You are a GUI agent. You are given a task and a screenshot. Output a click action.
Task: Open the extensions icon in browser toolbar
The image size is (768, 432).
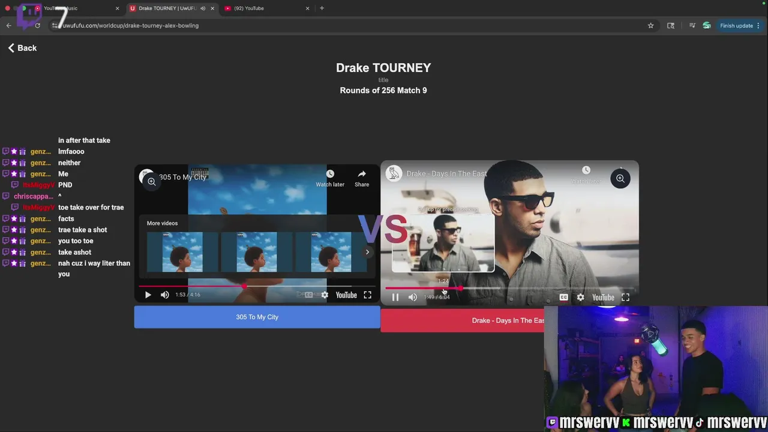[x=671, y=26]
